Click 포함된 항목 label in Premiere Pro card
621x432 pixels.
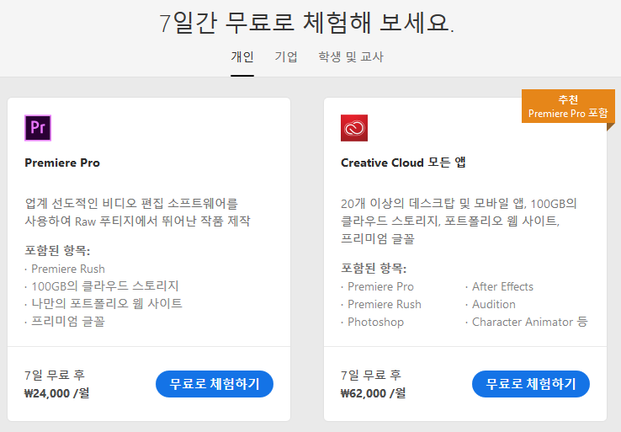tap(57, 250)
